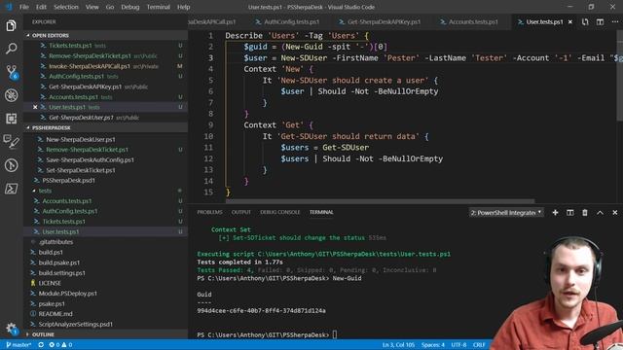
Task: Split the terminal panel
Action: (570, 213)
